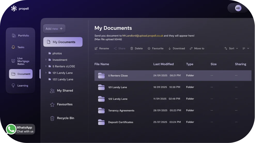
Task: Click the Add new button
Action: pos(54,29)
